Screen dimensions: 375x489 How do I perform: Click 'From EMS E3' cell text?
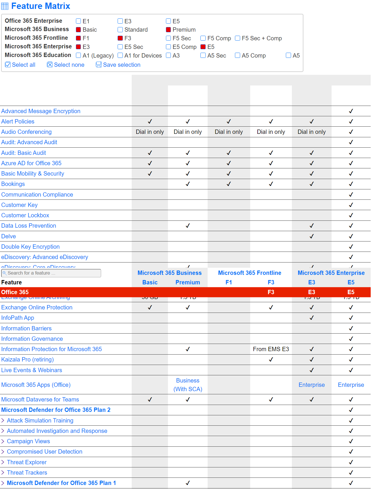coord(271,349)
